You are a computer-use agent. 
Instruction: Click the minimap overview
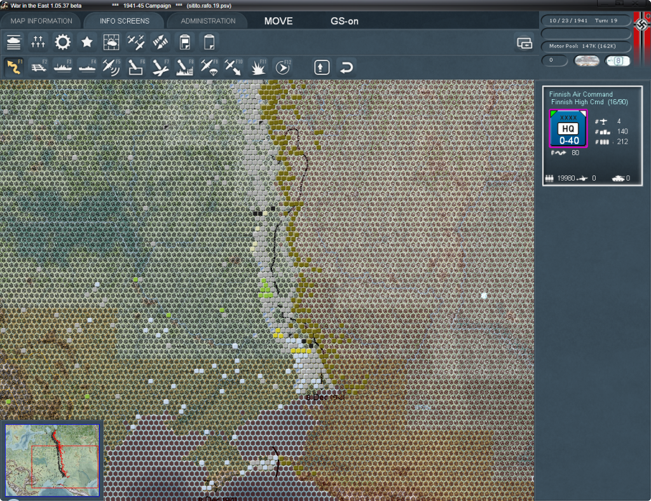[52, 460]
